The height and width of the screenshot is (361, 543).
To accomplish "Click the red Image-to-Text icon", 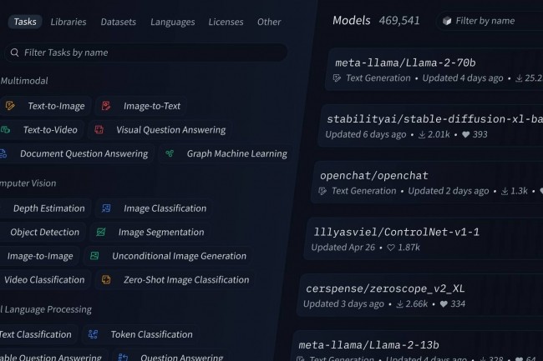I will coord(106,106).
